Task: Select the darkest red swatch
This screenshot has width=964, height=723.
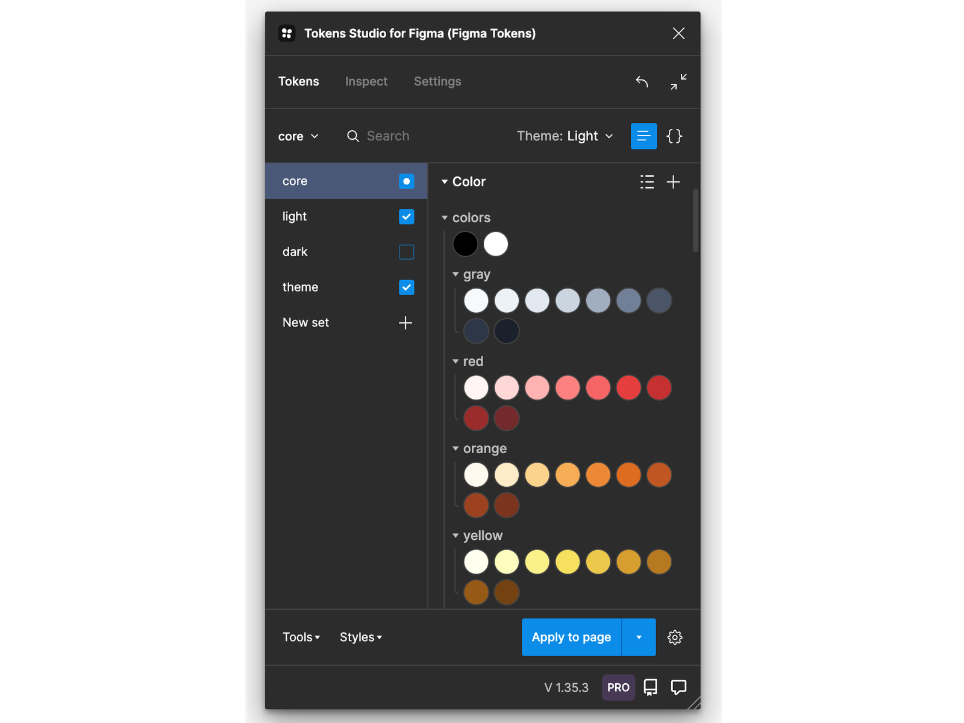Action: tap(507, 418)
